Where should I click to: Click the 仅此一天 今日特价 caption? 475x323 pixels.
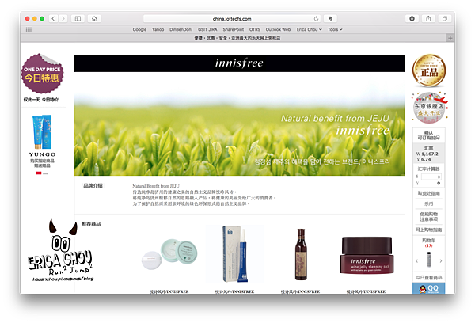pyautogui.click(x=42, y=100)
